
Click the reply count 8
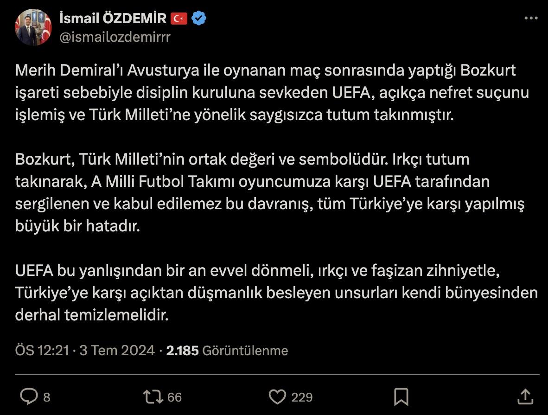pyautogui.click(x=46, y=397)
